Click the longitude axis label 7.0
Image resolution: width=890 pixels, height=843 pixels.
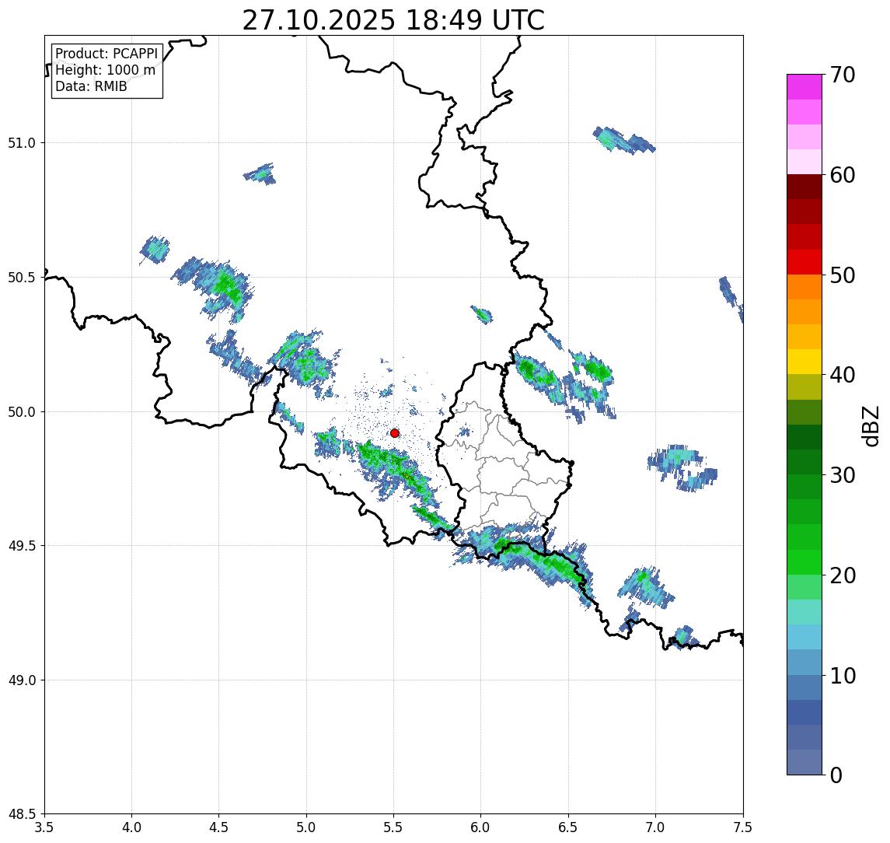(x=656, y=827)
